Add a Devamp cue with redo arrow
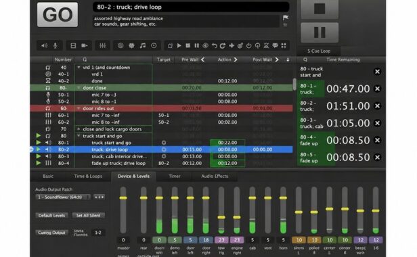Screen dimensions: 417x257 223,46
